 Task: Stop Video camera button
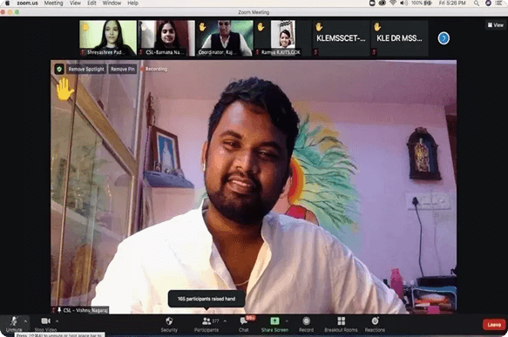pyautogui.click(x=45, y=324)
